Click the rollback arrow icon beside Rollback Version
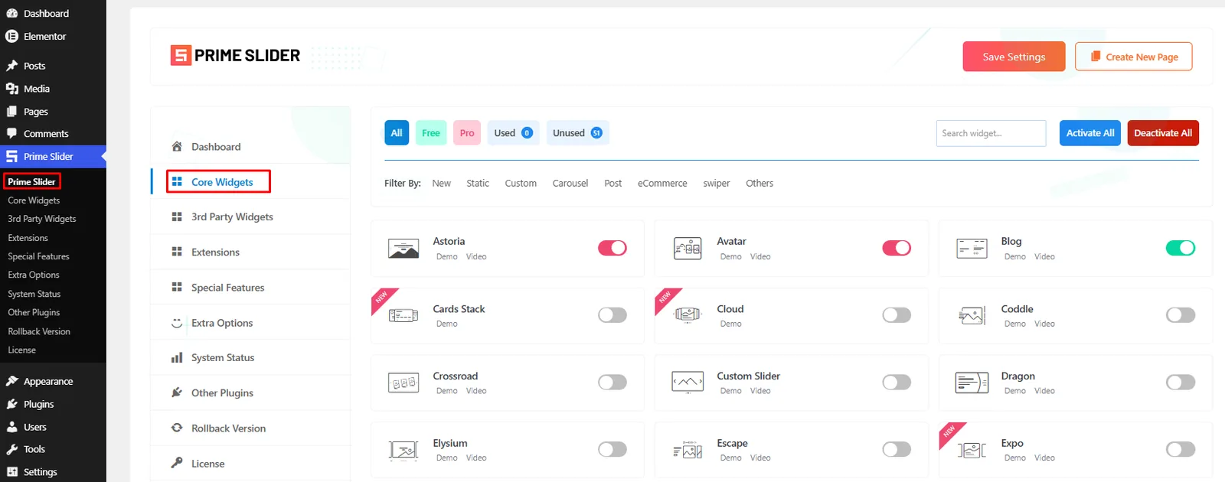This screenshot has width=1225, height=482. [177, 428]
